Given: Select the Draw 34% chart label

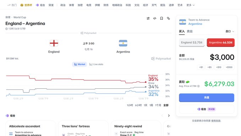Looking at the screenshot, I should coord(153,85).
